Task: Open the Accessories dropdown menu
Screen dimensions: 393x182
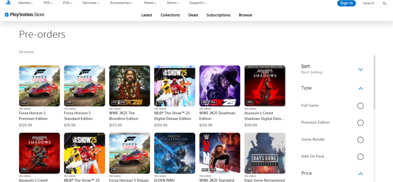Action: [x=122, y=3]
